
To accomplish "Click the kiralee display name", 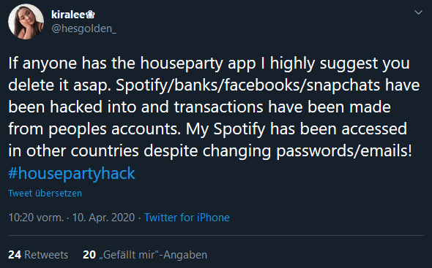I will coord(68,15).
